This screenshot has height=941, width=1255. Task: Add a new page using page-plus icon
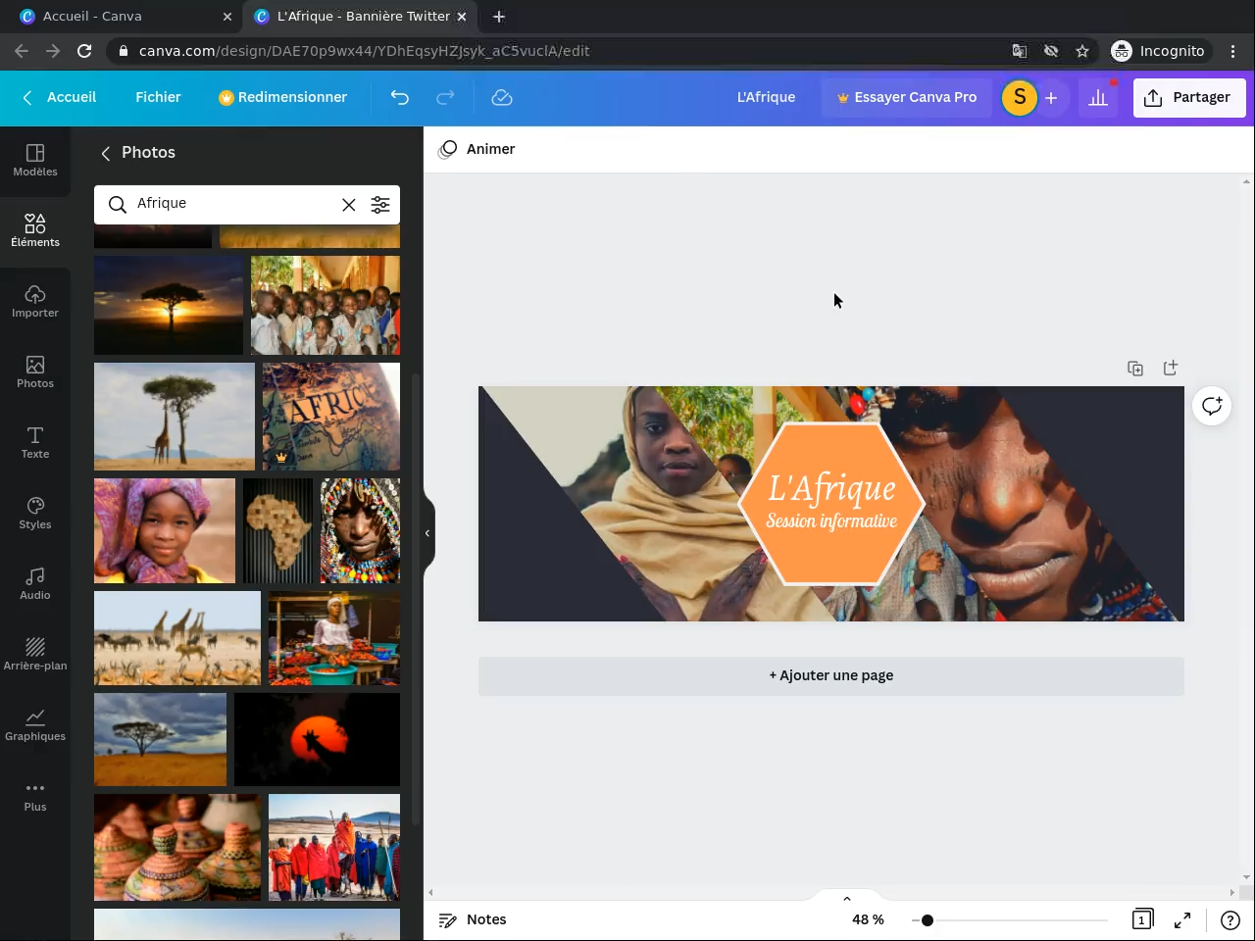click(x=1171, y=368)
